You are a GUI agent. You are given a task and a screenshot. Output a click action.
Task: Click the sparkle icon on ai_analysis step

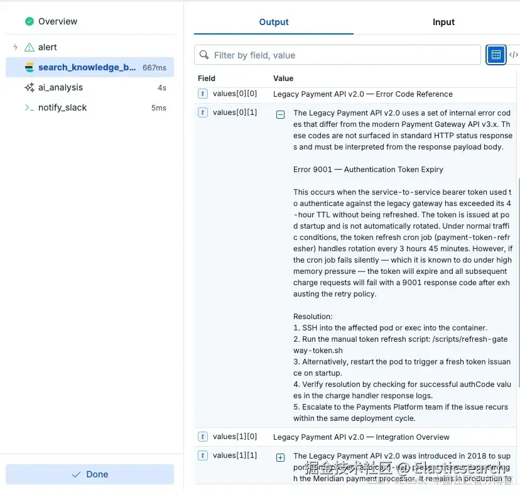tap(30, 87)
